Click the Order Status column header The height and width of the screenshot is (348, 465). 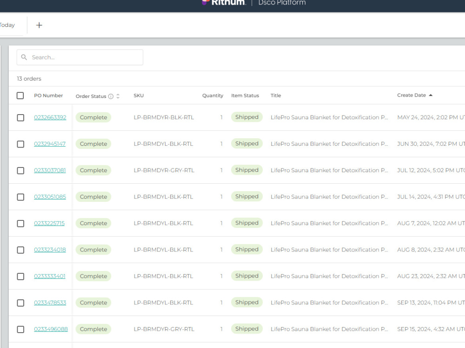coord(91,96)
